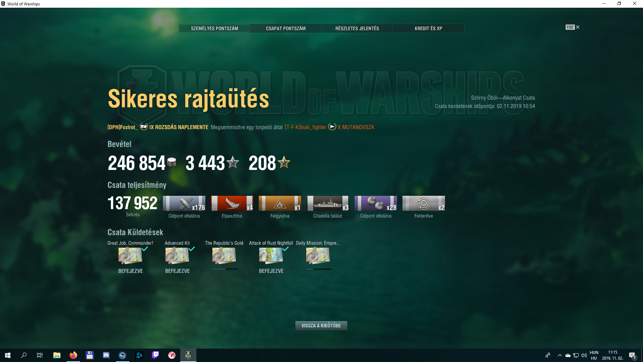Click the 208 free XP value
Screen dimensions: 643x362
pyautogui.click(x=262, y=163)
